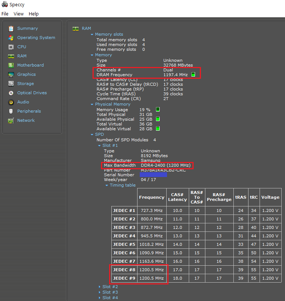Collapse the Slot #1 node

(x=100, y=146)
